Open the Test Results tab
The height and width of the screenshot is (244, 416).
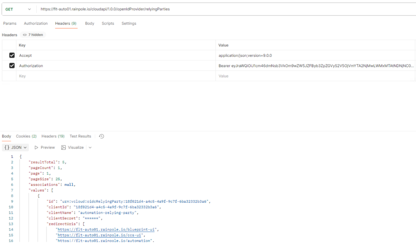80,136
